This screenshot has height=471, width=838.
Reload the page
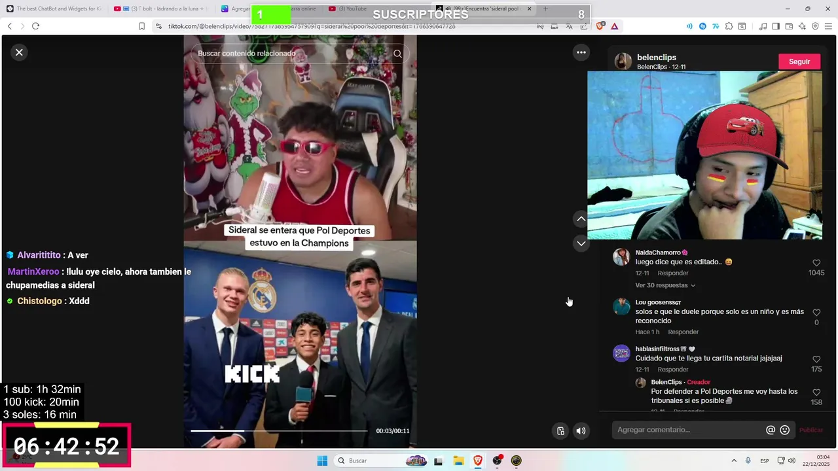[x=35, y=26]
